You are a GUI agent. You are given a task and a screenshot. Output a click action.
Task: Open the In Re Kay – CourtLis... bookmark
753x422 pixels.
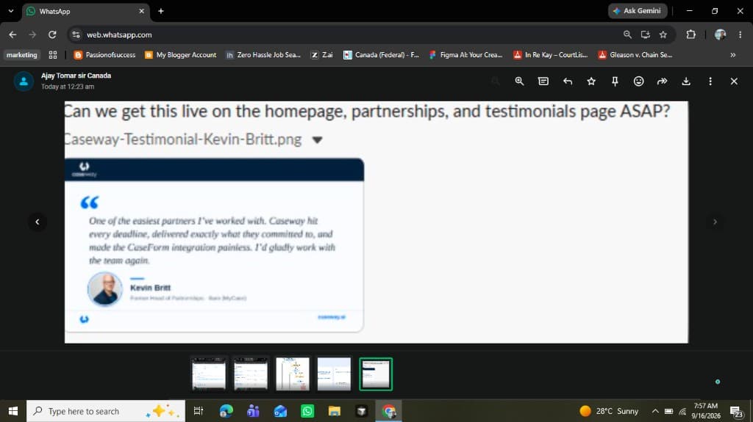click(550, 54)
